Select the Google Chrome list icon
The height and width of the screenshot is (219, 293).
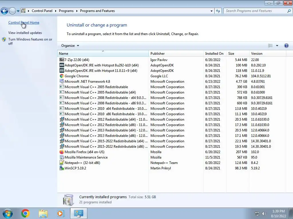[62, 76]
